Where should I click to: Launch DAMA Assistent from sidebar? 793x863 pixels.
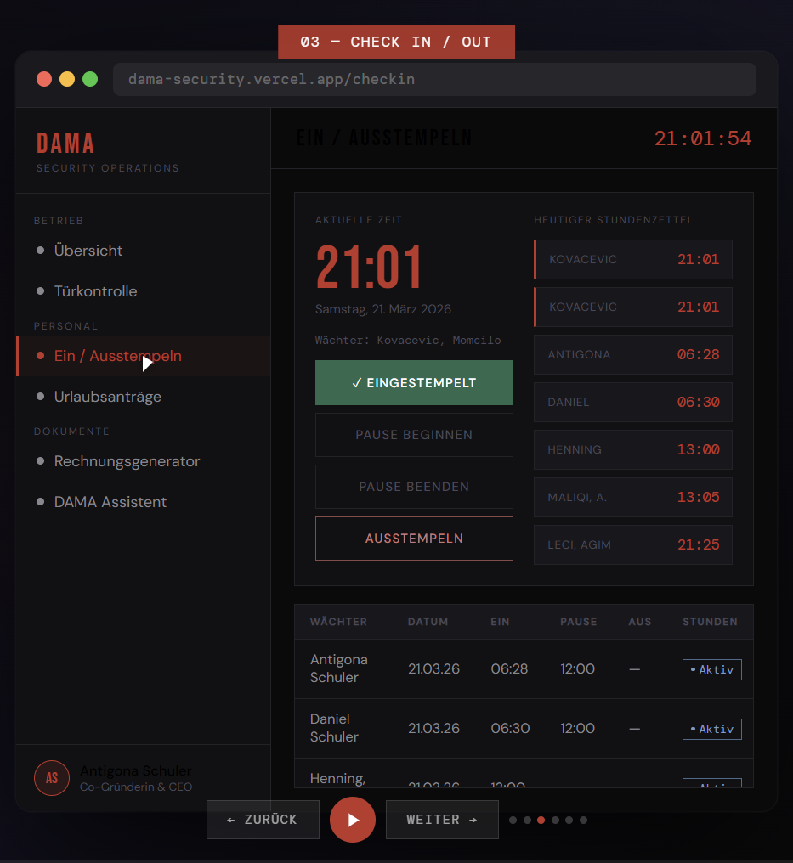pos(143,502)
